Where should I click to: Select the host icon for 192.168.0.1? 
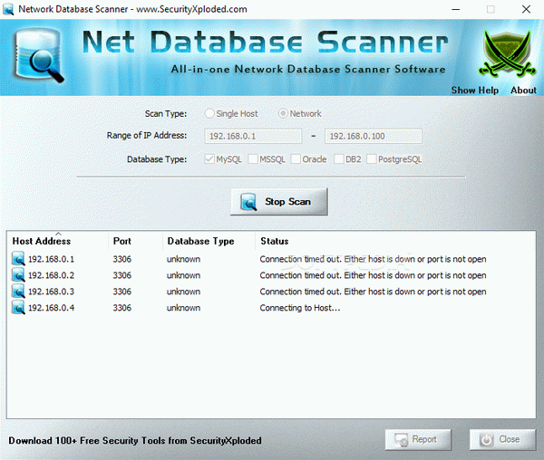18,259
